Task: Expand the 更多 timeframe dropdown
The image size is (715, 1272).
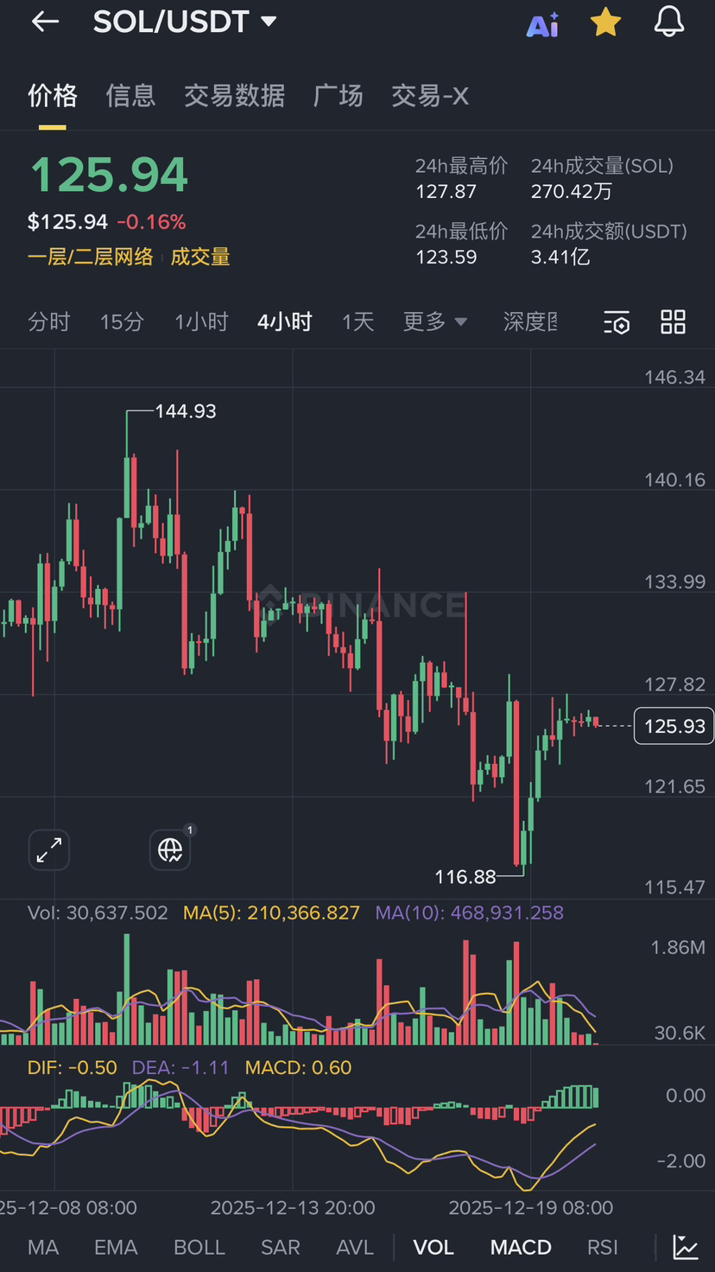Action: 434,322
